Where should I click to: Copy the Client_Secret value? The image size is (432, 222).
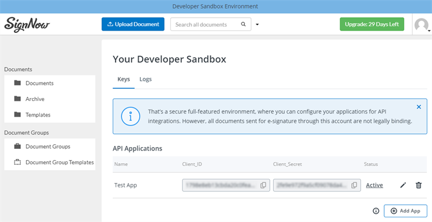(354, 185)
